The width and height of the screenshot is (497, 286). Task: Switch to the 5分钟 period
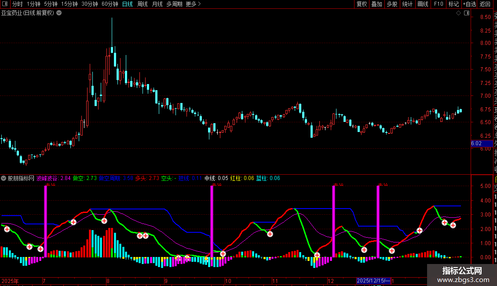coord(51,4)
